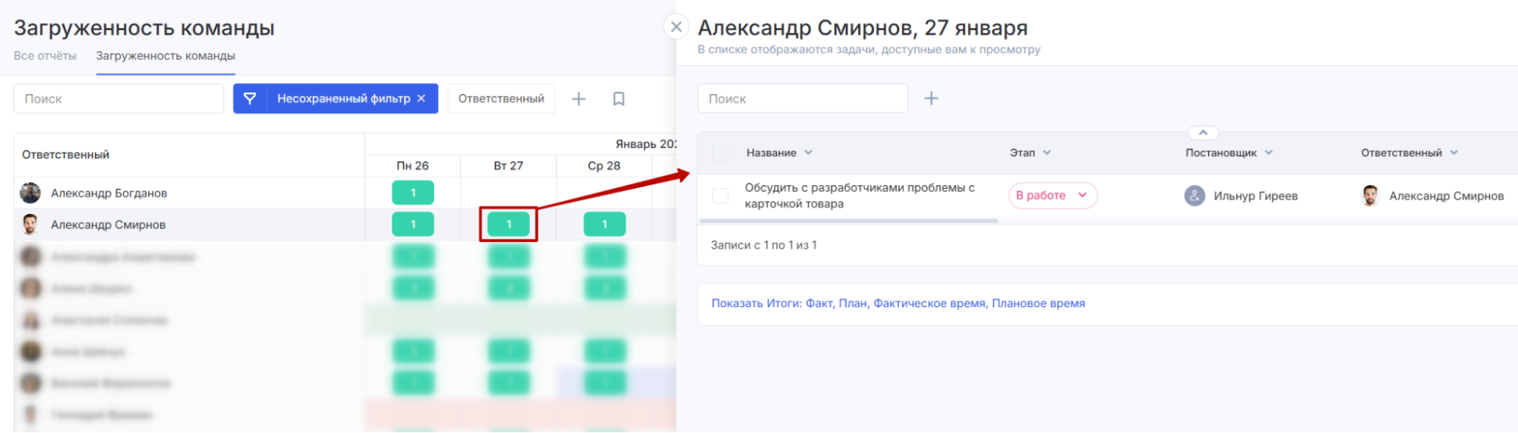
Task: Click the Ответственный grouping button
Action: click(x=501, y=99)
